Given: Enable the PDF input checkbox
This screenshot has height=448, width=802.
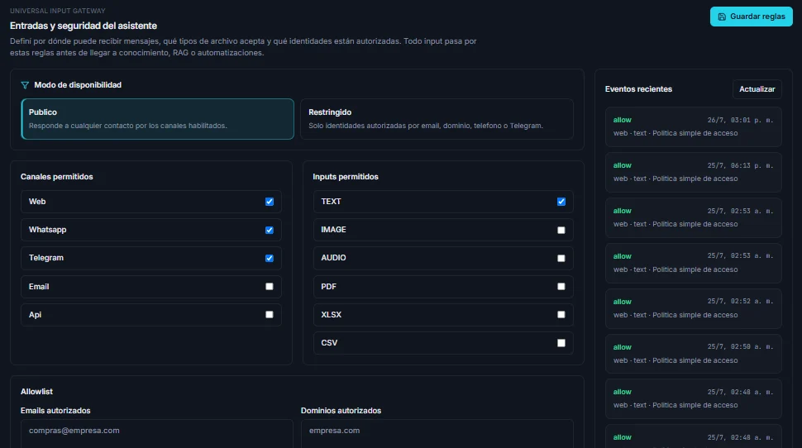Looking at the screenshot, I should click(561, 286).
